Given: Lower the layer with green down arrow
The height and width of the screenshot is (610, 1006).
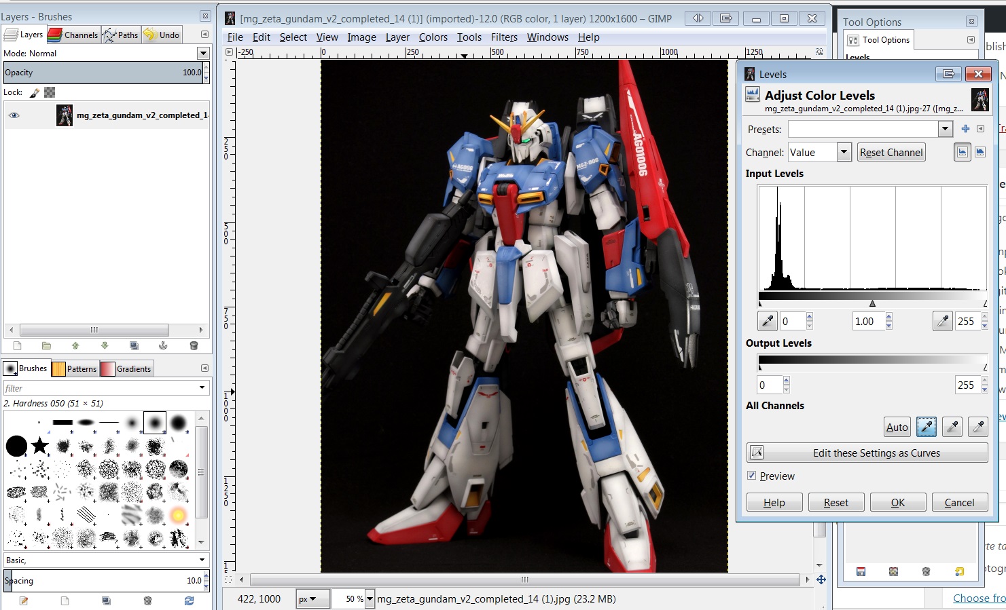Looking at the screenshot, I should click(105, 345).
